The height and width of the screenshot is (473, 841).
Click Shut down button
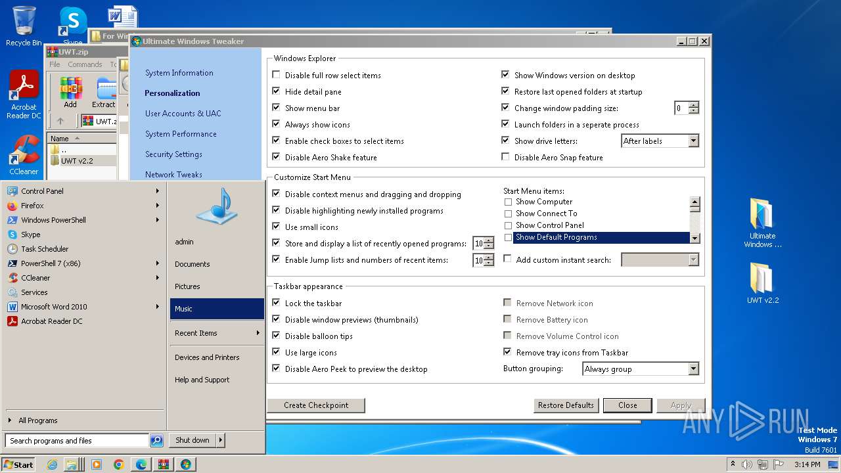(x=192, y=440)
